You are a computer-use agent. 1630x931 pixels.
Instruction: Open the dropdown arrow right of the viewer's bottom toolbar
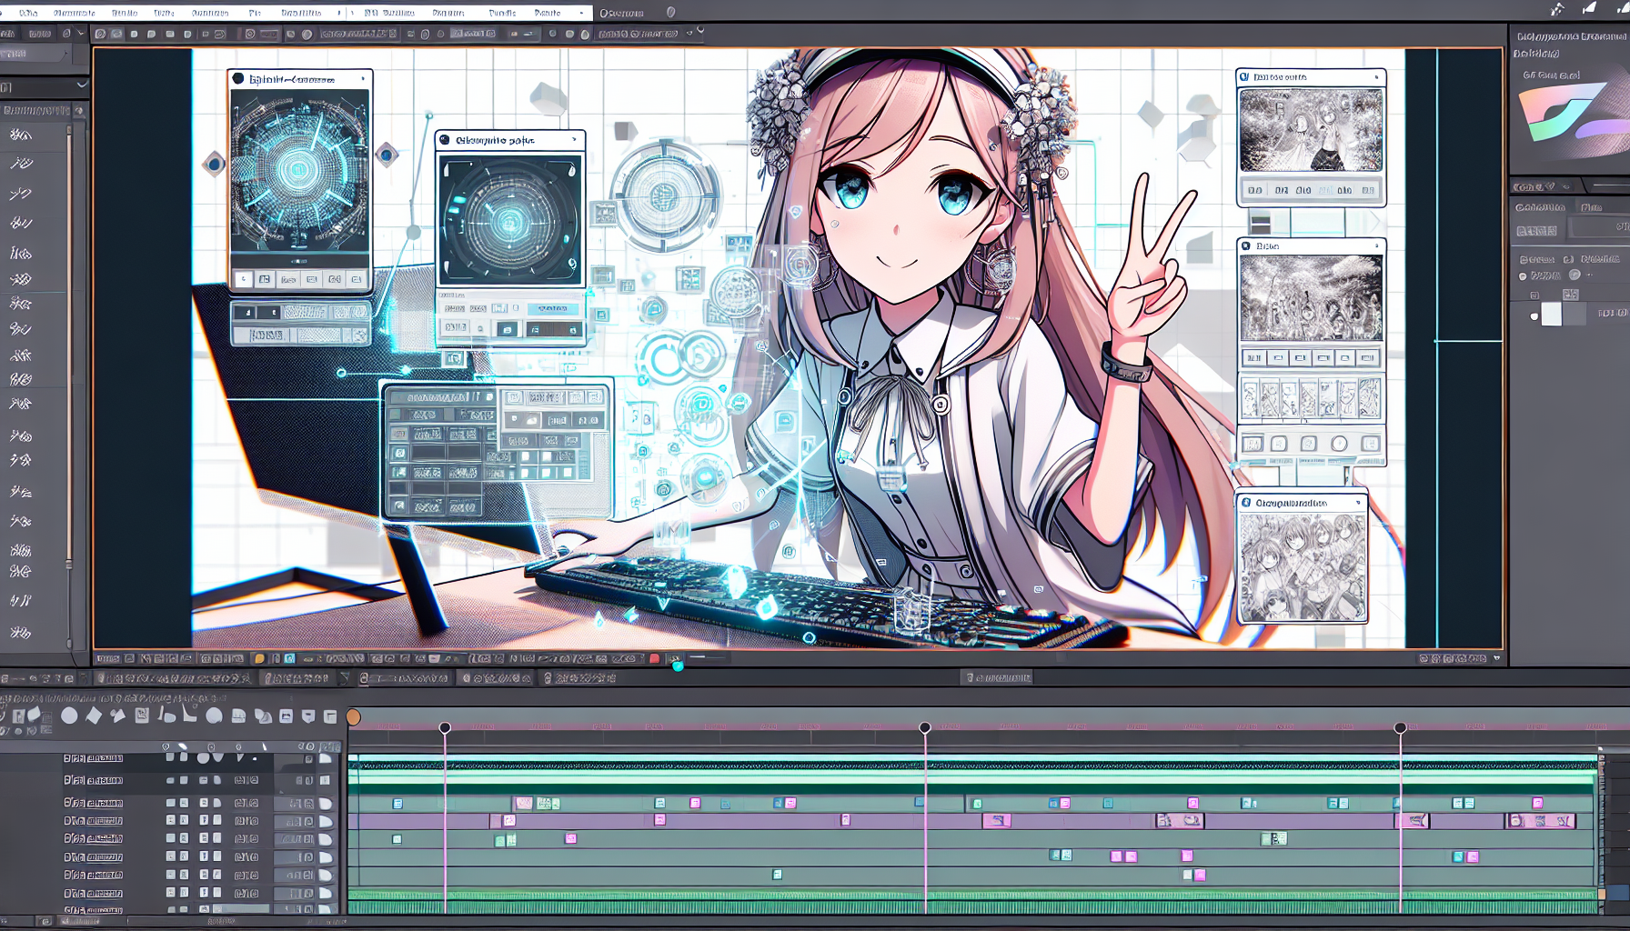click(x=1497, y=658)
